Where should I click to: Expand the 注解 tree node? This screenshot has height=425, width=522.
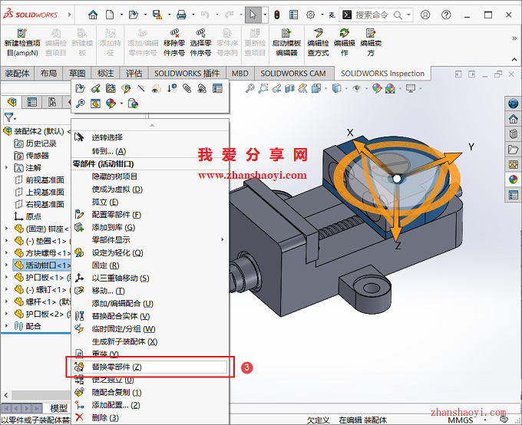[6, 168]
